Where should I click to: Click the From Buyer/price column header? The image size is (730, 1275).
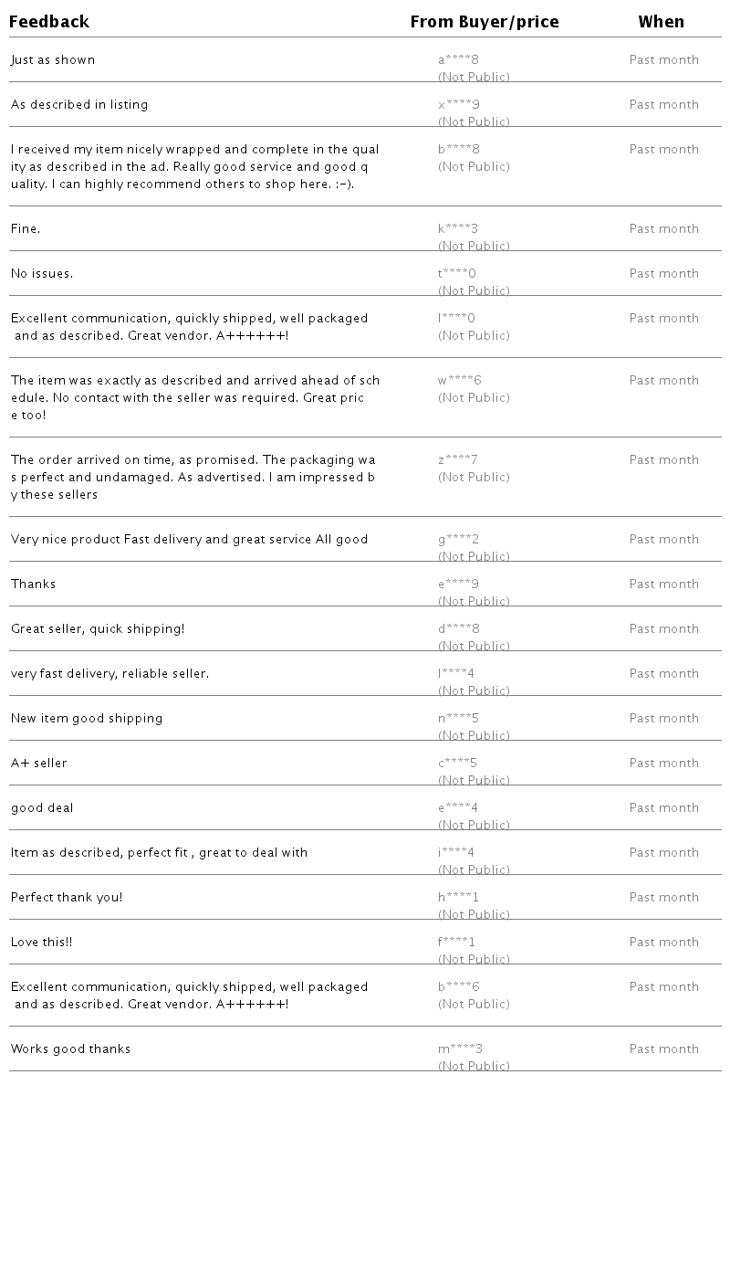pyautogui.click(x=485, y=22)
